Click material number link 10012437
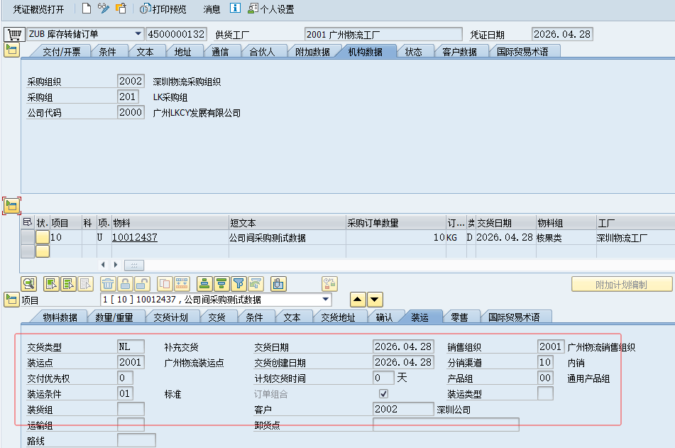 135,238
